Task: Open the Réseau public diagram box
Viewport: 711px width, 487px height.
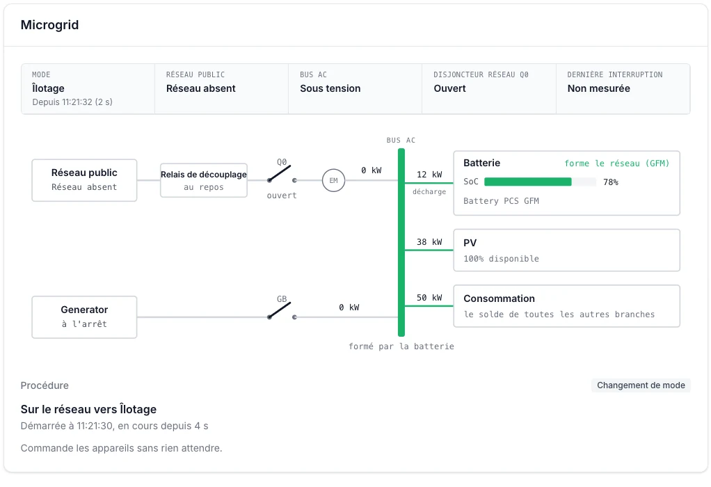Action: pyautogui.click(x=84, y=180)
